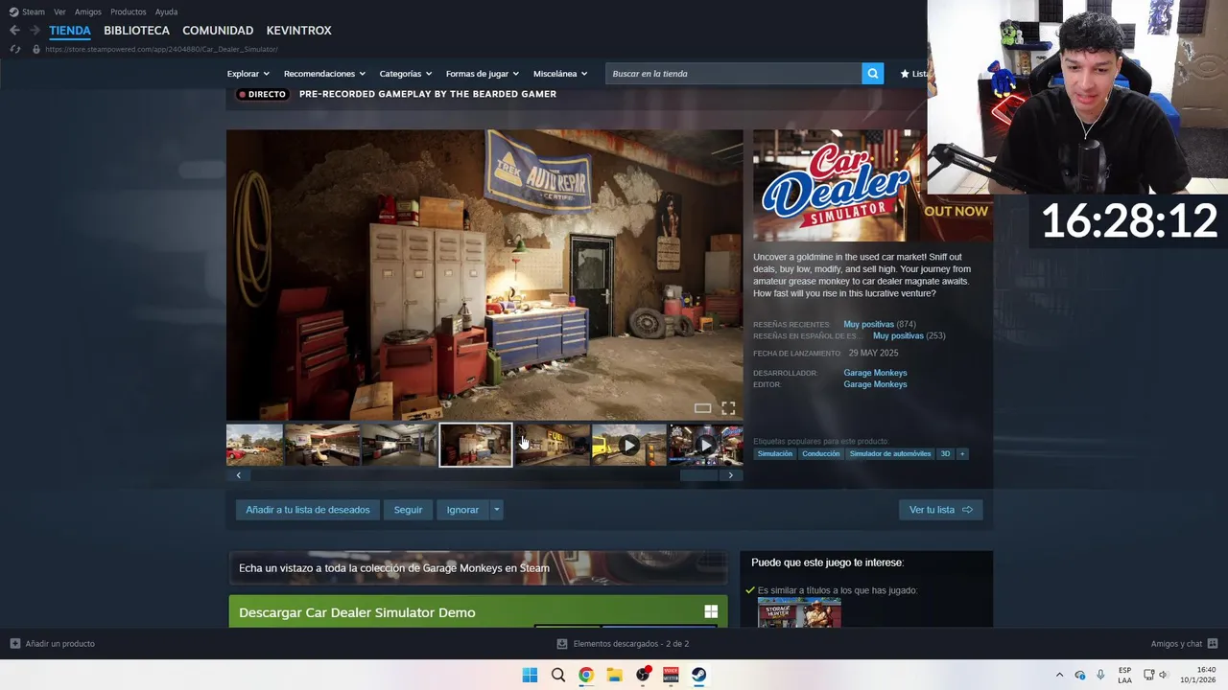Expand the Categorías dropdown
The image size is (1228, 690).
(x=405, y=74)
